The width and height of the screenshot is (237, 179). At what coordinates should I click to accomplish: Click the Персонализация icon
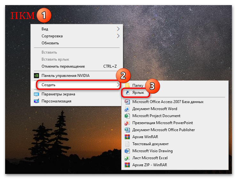(36, 101)
